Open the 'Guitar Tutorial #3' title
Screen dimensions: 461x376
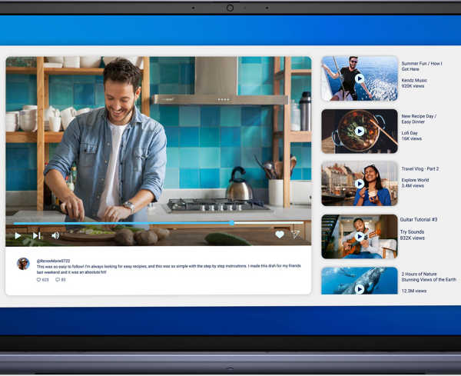click(x=419, y=219)
